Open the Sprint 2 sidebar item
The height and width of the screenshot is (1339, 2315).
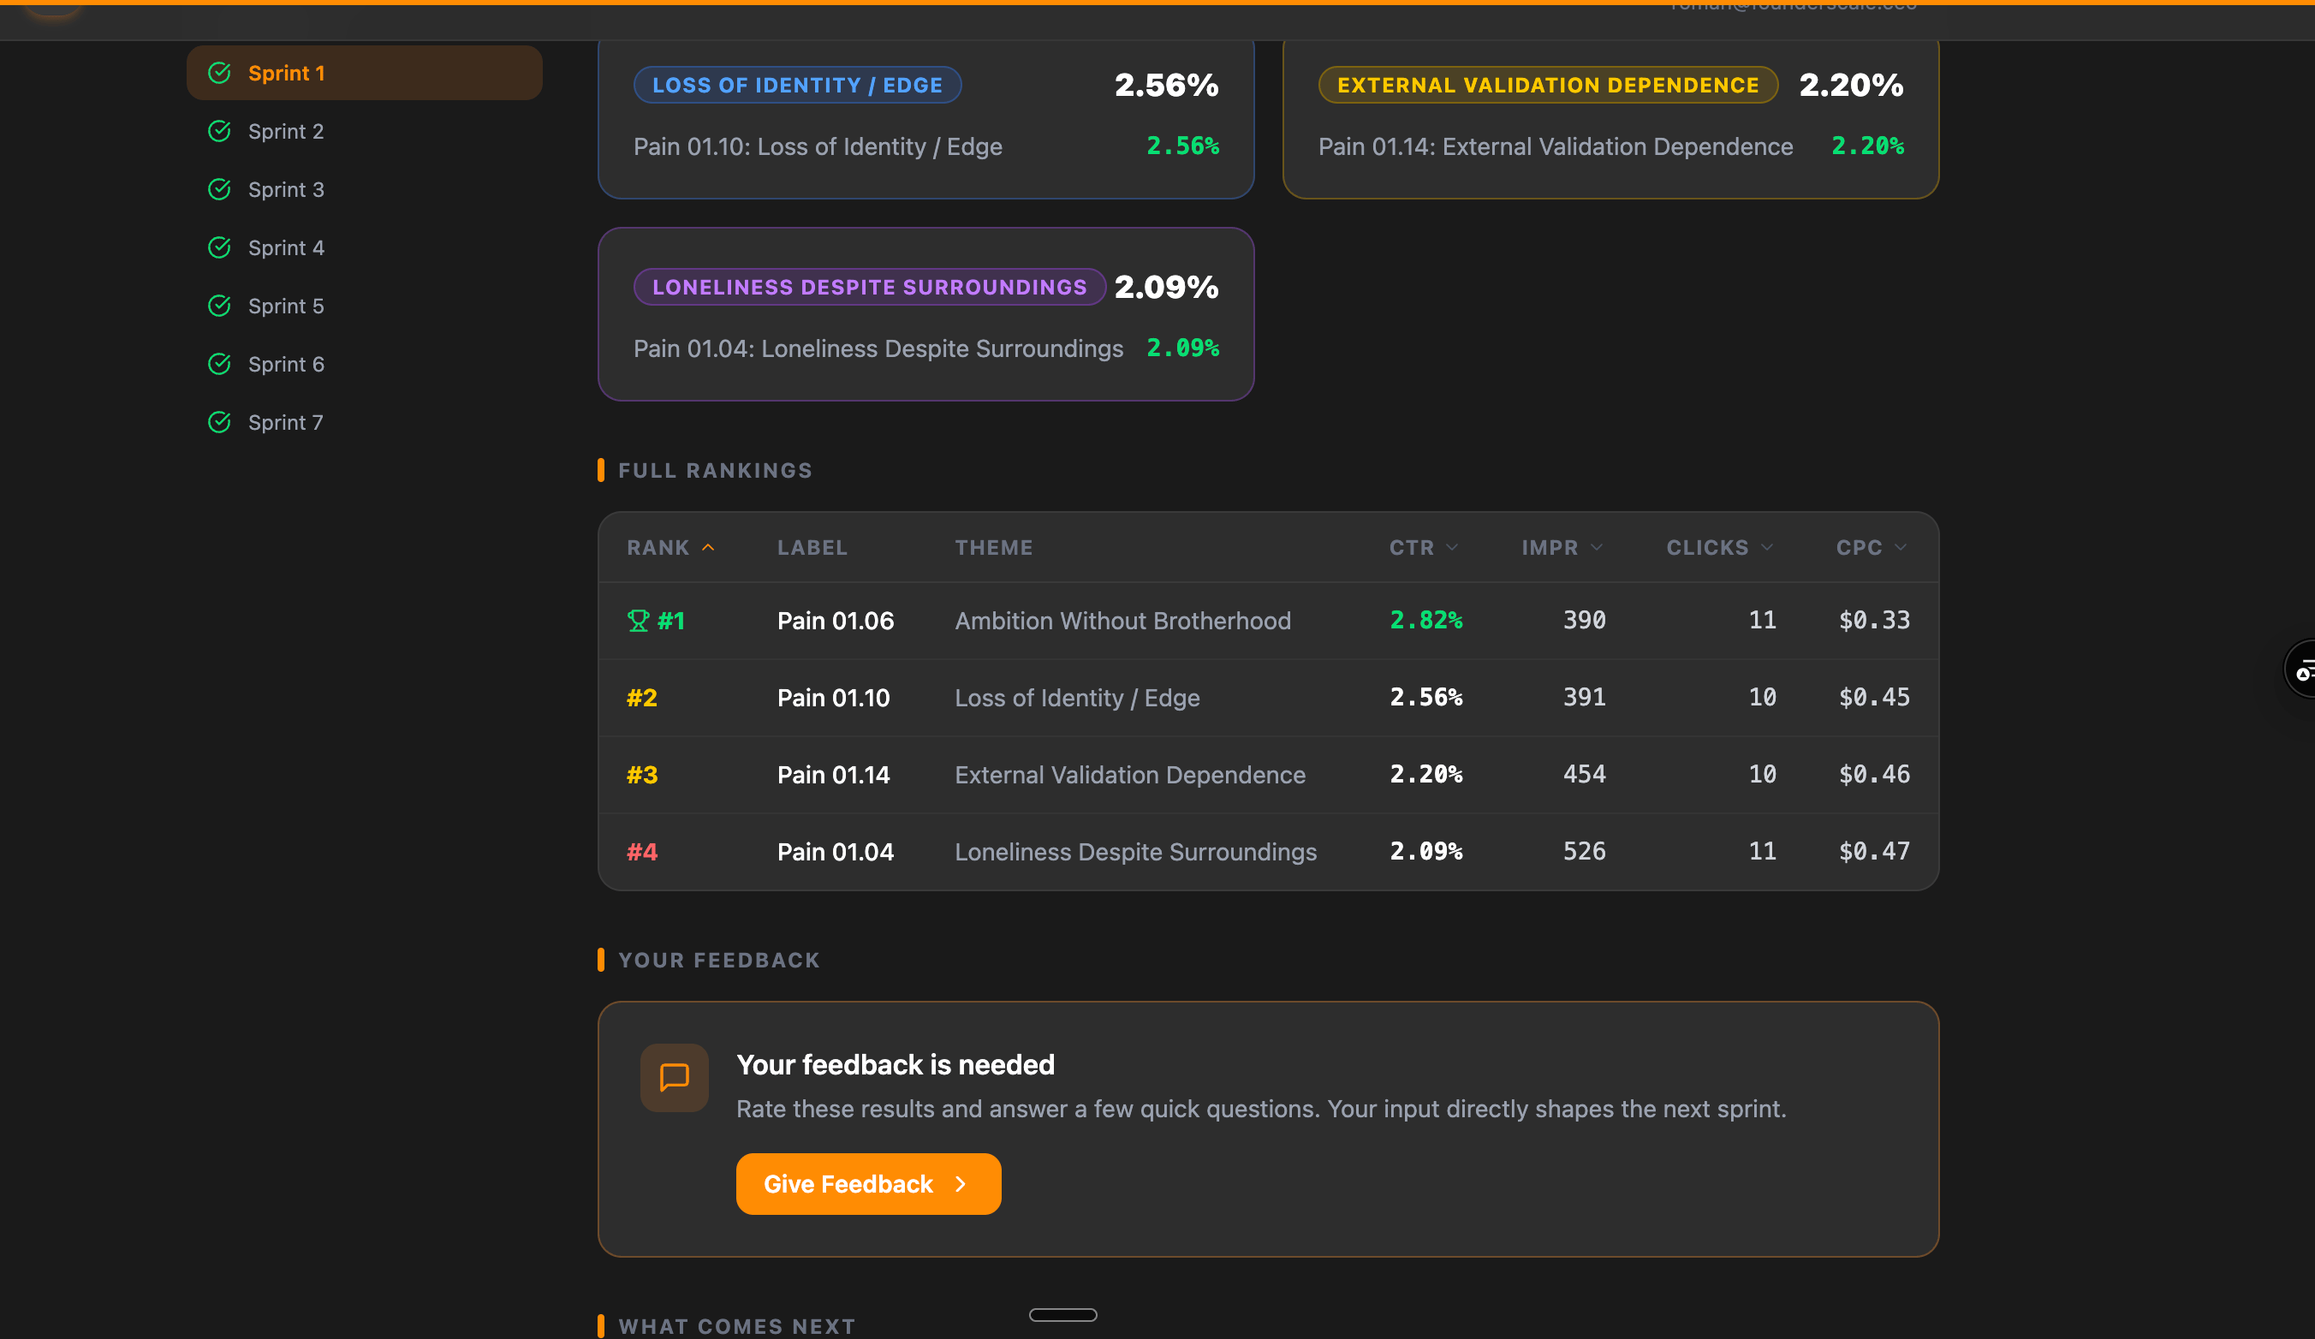[286, 131]
